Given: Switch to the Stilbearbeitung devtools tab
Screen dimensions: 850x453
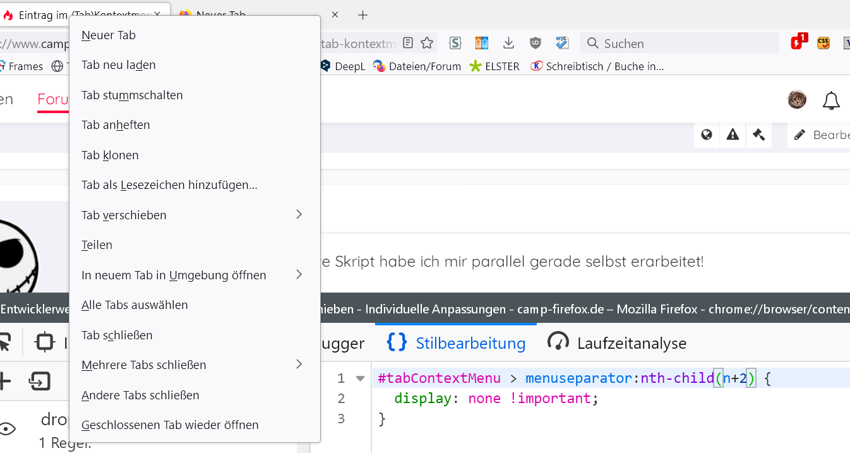Looking at the screenshot, I should click(x=456, y=343).
